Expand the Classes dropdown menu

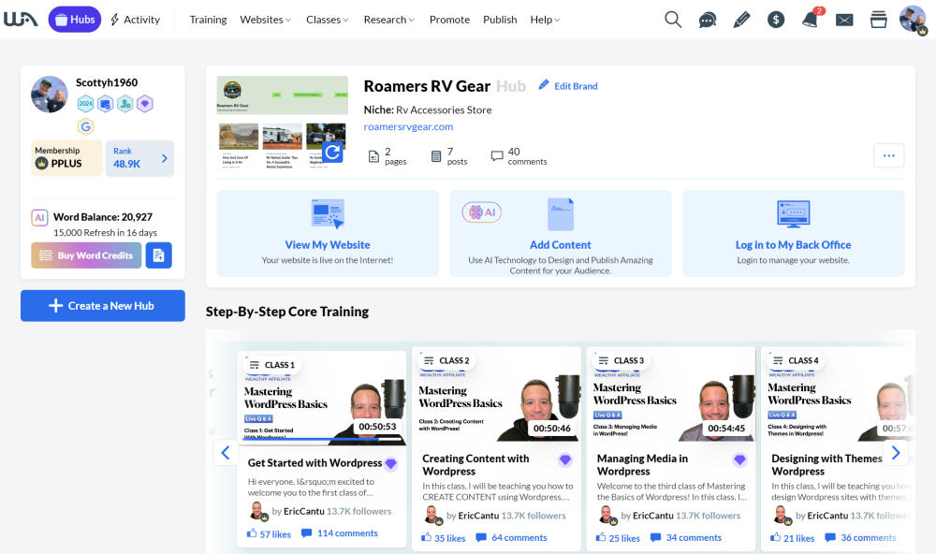(327, 20)
